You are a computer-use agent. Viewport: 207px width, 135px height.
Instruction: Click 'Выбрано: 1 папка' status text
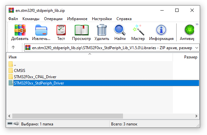pos(37,124)
